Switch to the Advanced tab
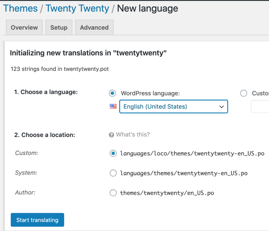The image size is (269, 231). pos(94,28)
